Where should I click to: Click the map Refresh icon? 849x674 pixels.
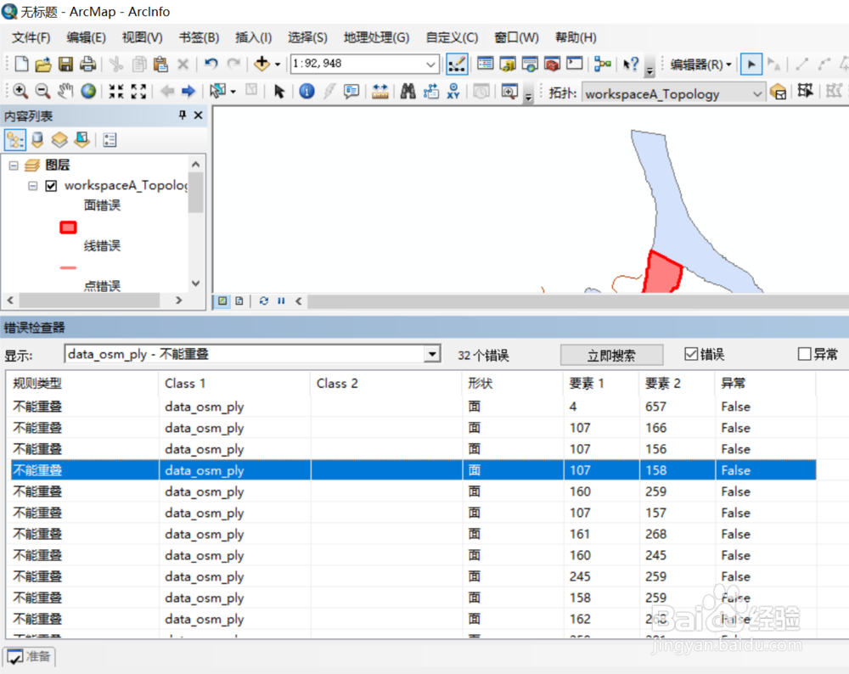pyautogui.click(x=264, y=301)
